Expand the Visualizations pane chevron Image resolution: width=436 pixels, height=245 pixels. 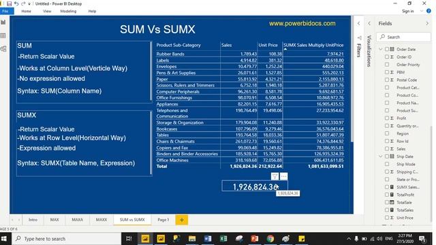tap(369, 24)
